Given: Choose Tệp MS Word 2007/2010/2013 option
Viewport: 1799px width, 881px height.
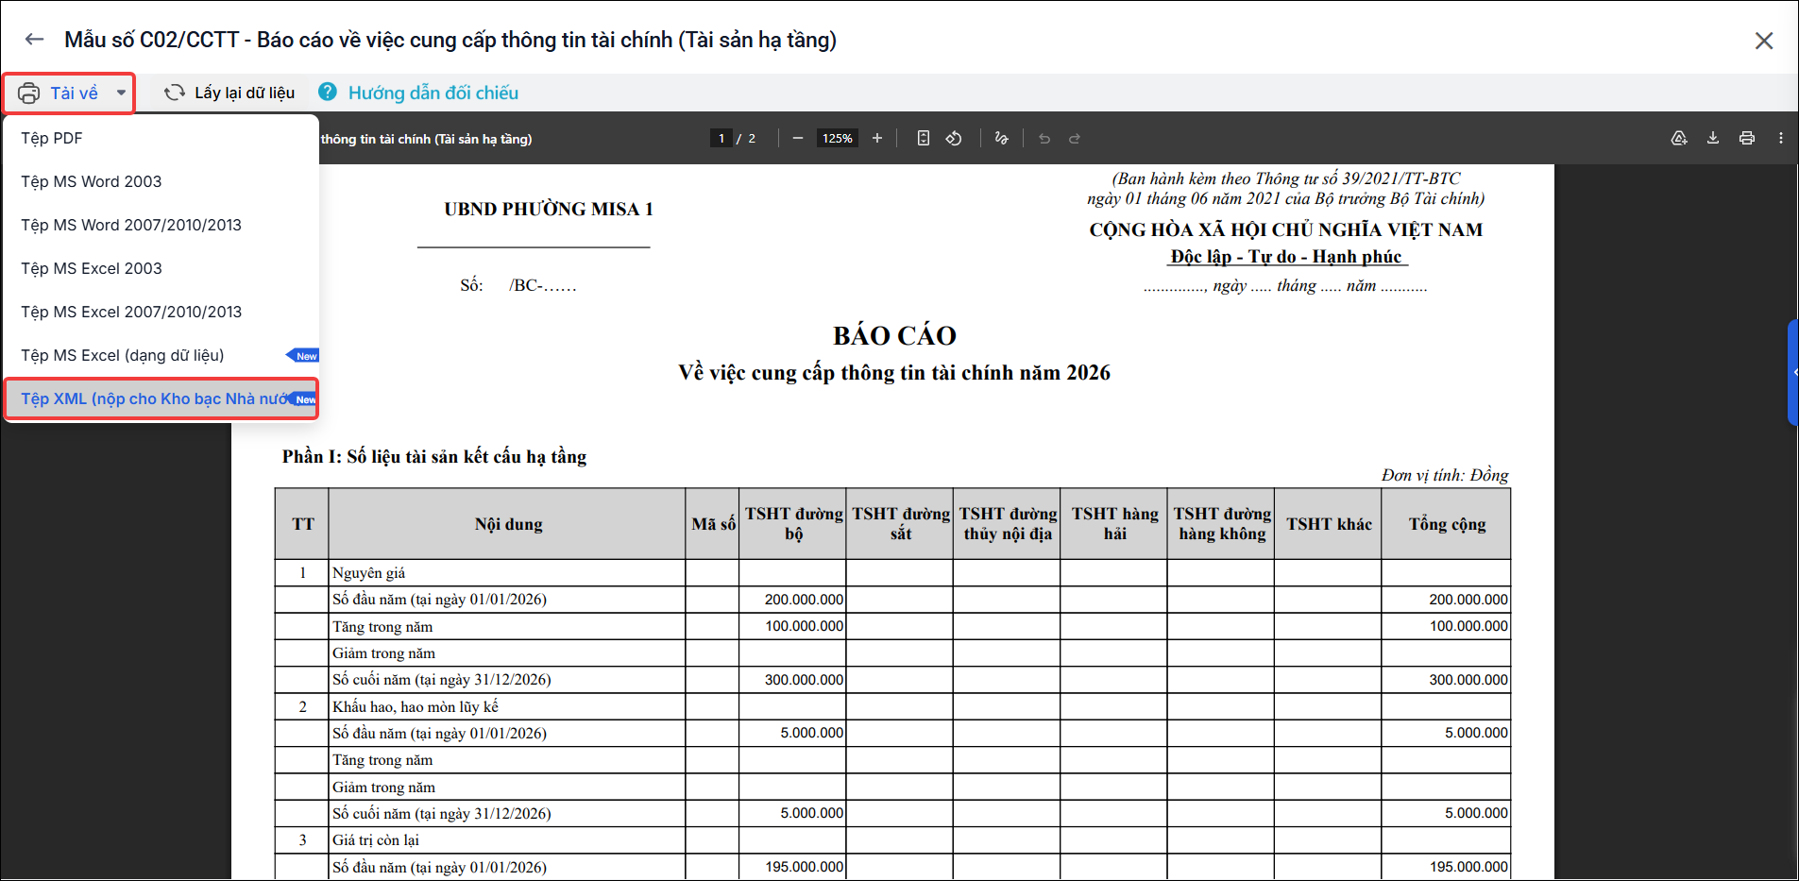Looking at the screenshot, I should (161, 225).
